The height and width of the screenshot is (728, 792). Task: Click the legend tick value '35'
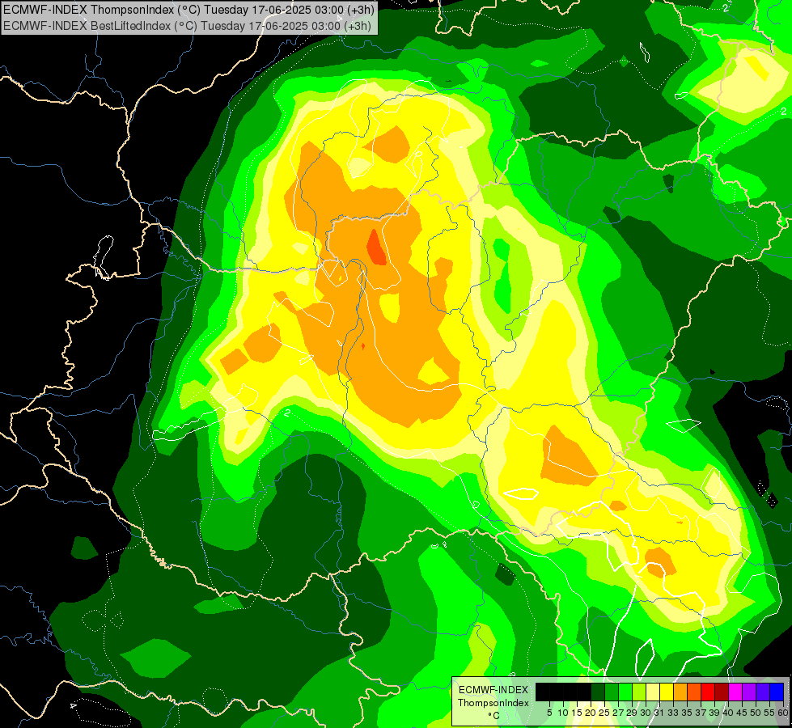(687, 713)
